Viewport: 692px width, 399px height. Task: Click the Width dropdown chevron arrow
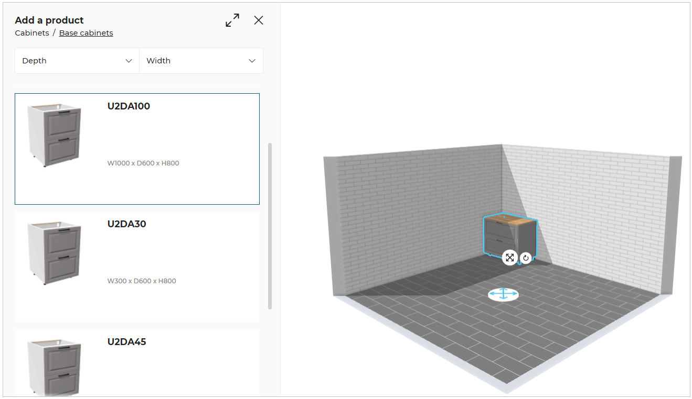(x=252, y=61)
